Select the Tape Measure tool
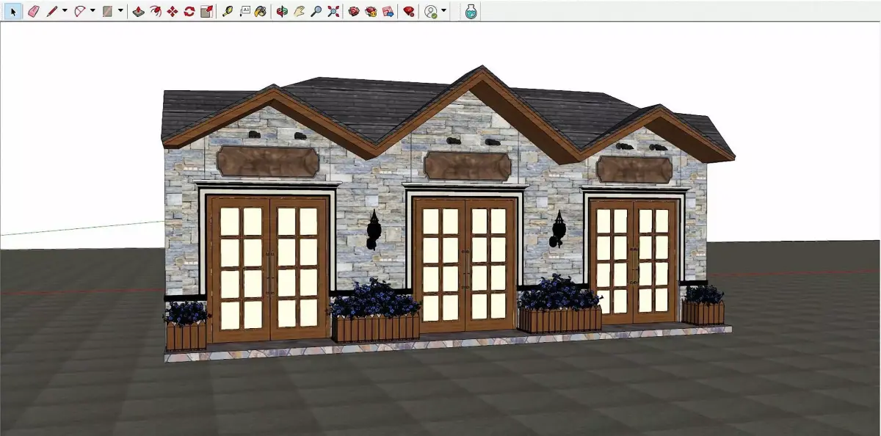This screenshot has width=881, height=436. pos(228,11)
